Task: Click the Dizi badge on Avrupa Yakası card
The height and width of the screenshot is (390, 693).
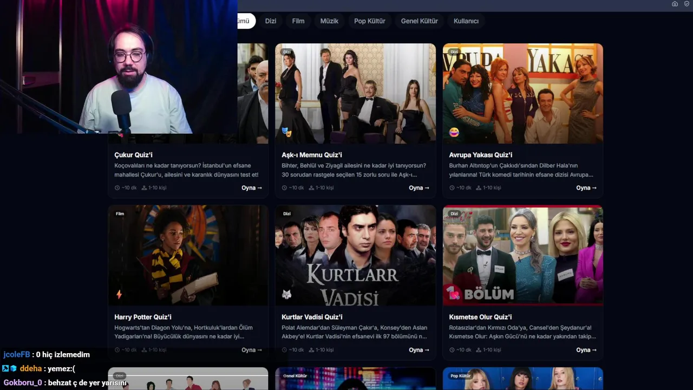Action: [x=454, y=52]
